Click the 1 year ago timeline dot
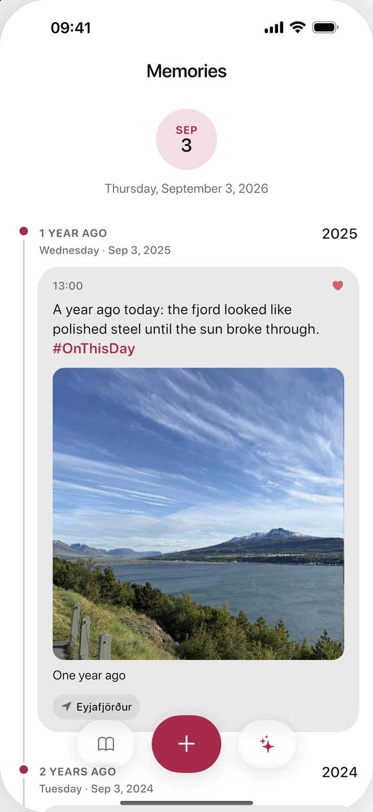This screenshot has width=373, height=812. point(24,231)
